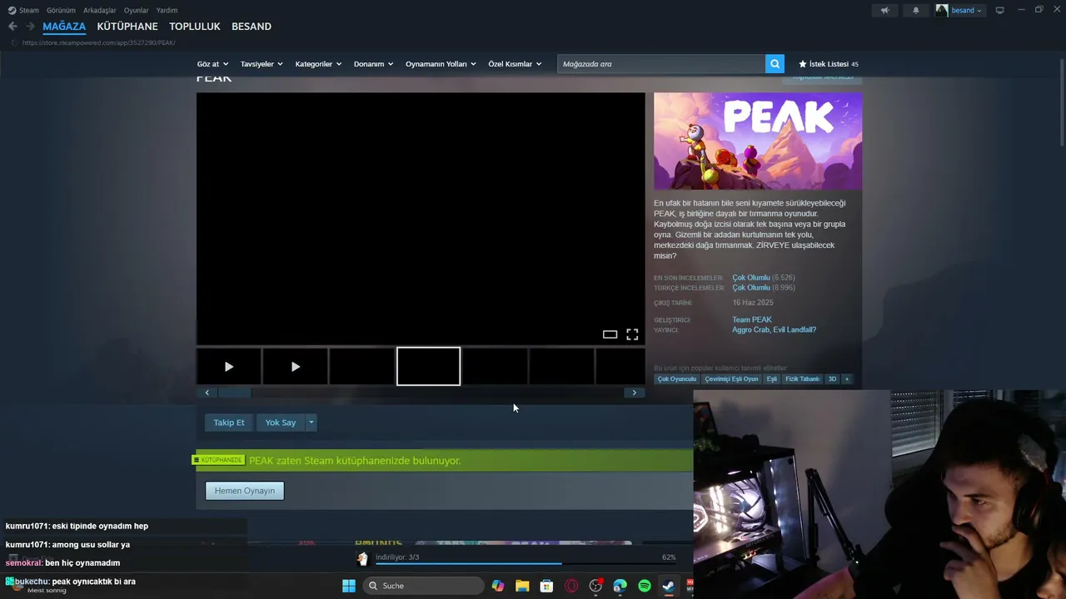This screenshot has height=599, width=1066.
Task: Enter fullscreen on the media viewer
Action: pos(632,334)
